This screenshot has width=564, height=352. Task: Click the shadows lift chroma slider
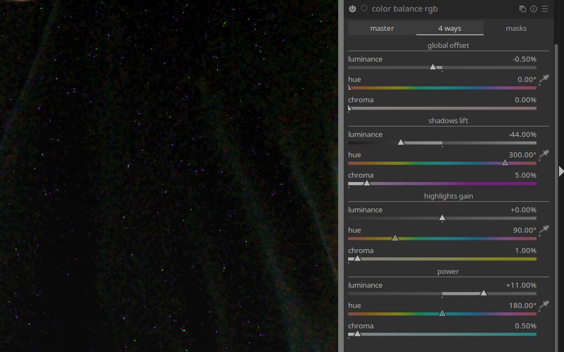coord(442,183)
